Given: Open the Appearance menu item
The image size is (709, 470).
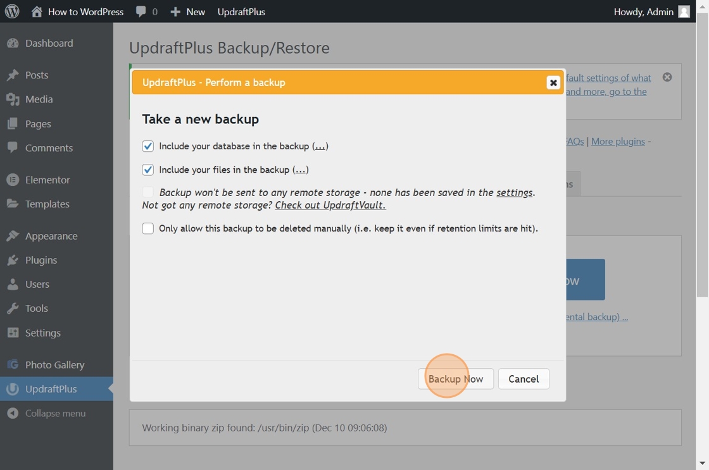Looking at the screenshot, I should pos(56,236).
